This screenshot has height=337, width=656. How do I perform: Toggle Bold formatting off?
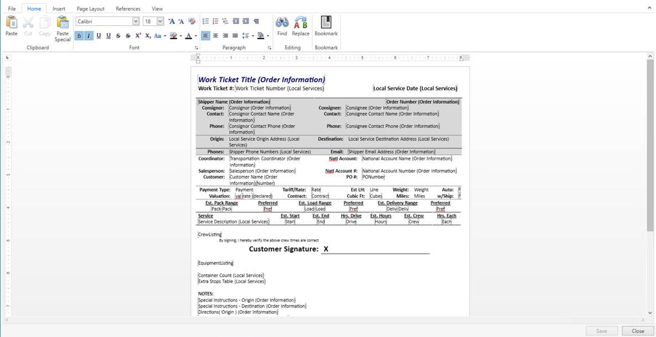click(x=79, y=36)
